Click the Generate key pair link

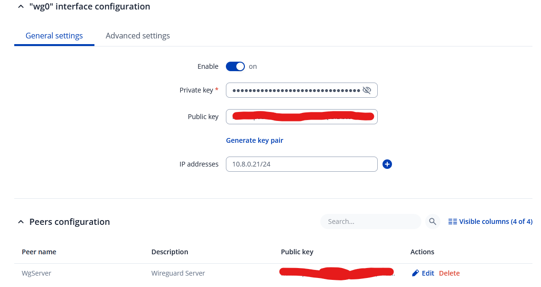click(254, 140)
